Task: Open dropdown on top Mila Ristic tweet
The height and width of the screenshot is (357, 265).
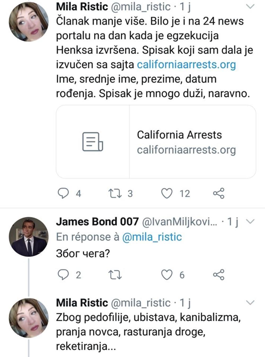Action: [250, 7]
